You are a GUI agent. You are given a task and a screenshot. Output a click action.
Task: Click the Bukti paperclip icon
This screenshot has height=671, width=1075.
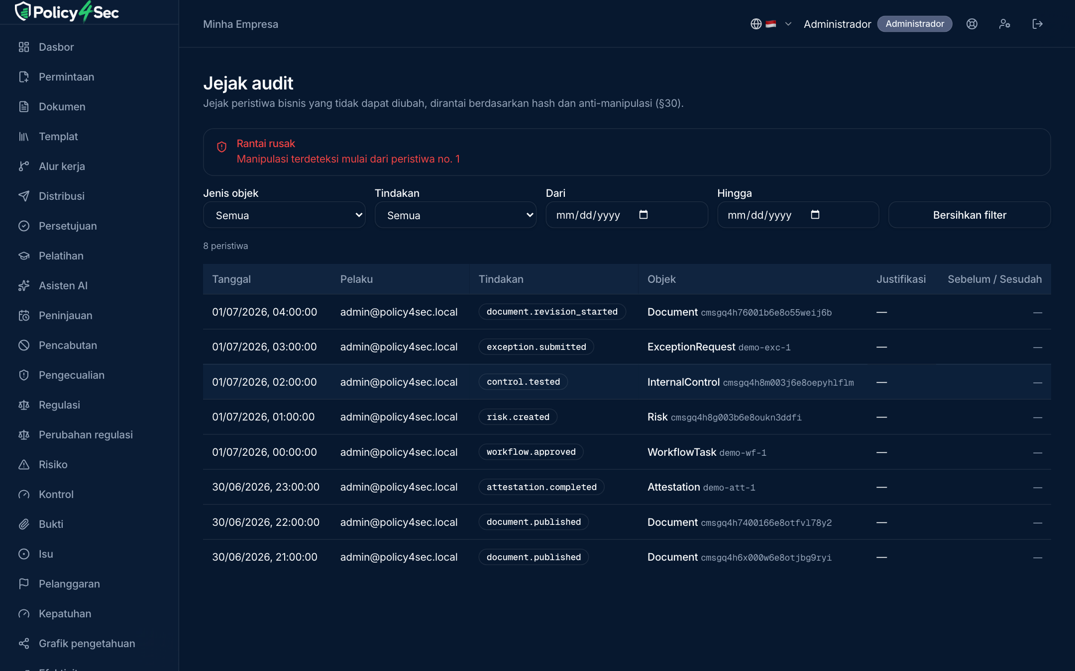(x=24, y=524)
